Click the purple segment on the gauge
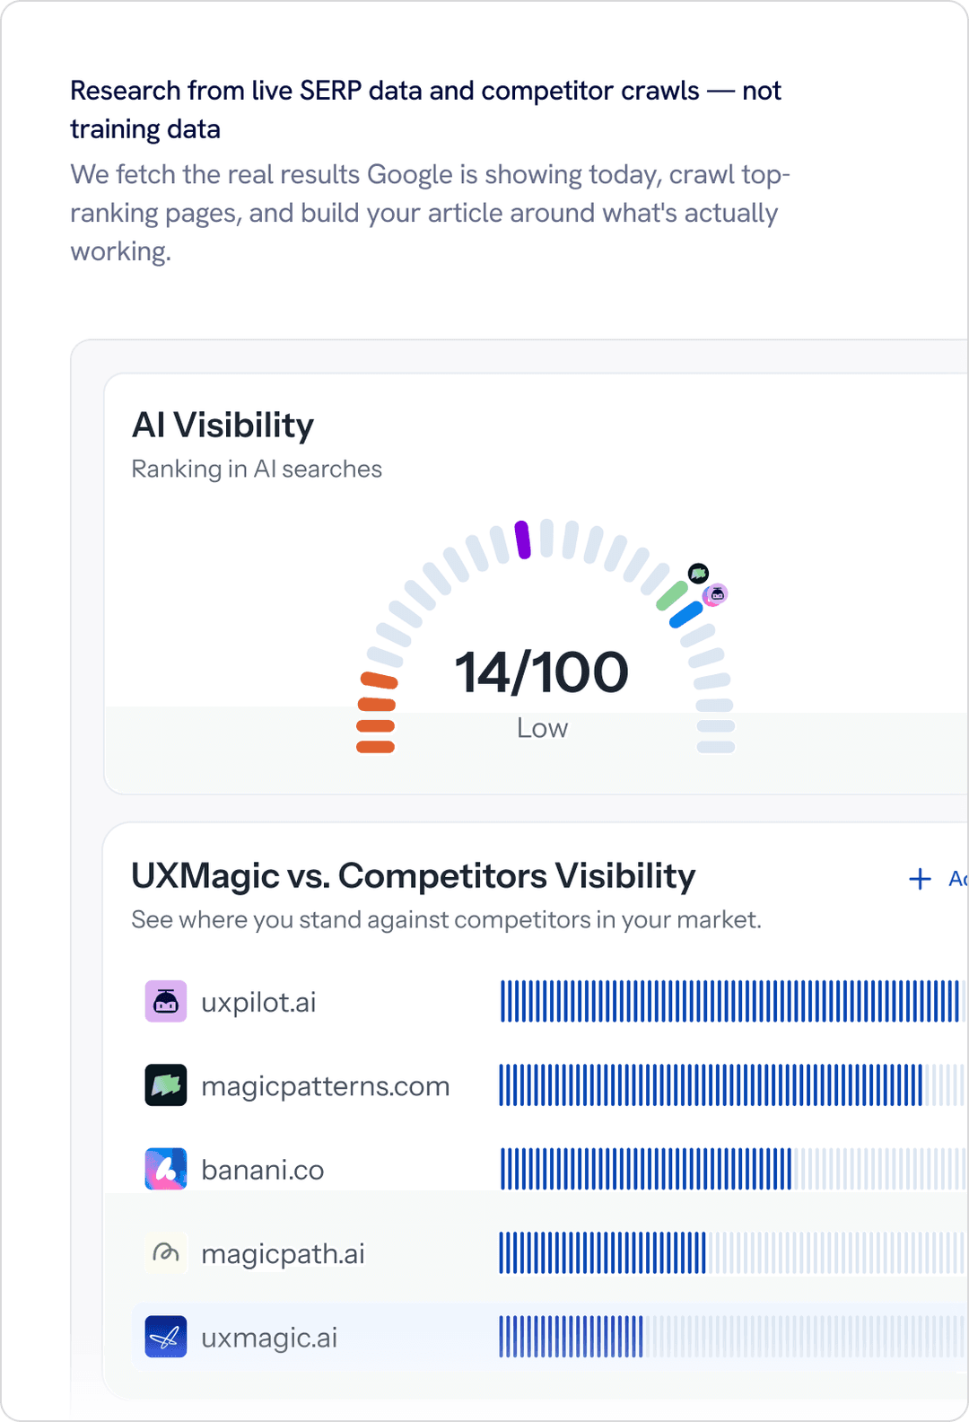Viewport: 969px width, 1422px height. [x=523, y=540]
